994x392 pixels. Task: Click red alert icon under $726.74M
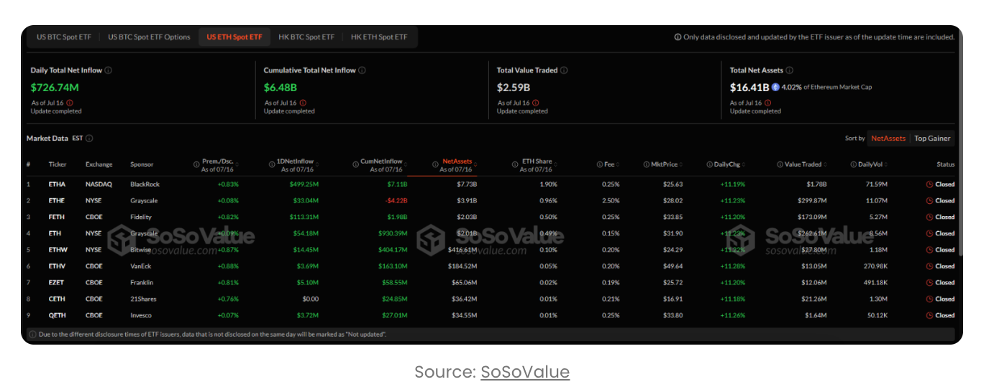[69, 103]
